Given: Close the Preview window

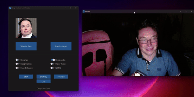Looking at the screenshot, I should (x=191, y=12).
